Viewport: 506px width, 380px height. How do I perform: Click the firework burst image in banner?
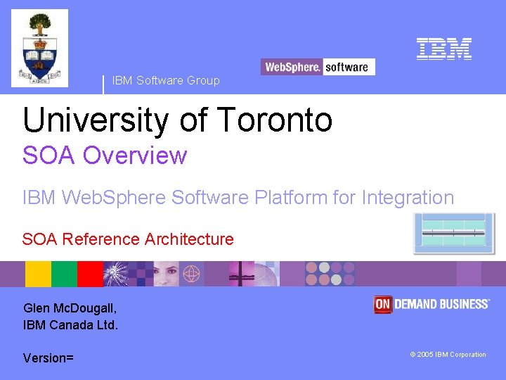115,274
